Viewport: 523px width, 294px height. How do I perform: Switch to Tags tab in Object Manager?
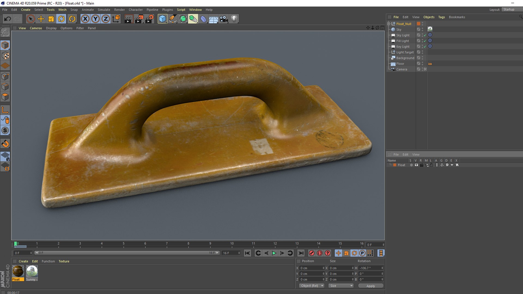click(442, 17)
